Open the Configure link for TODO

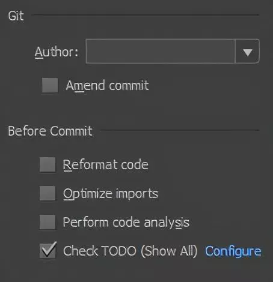(x=233, y=251)
